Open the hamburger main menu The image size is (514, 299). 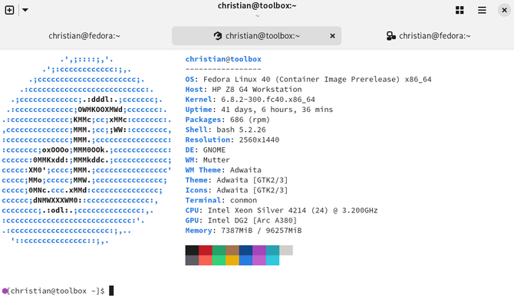coord(482,10)
